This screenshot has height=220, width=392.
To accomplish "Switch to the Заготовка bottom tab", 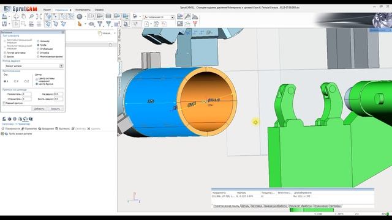I will point(256,206).
